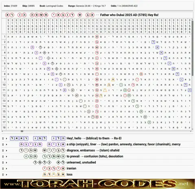Click the horizontal scrollbar left arrow
Viewport: 195px width, 189px height.
pyautogui.click(x=2, y=131)
